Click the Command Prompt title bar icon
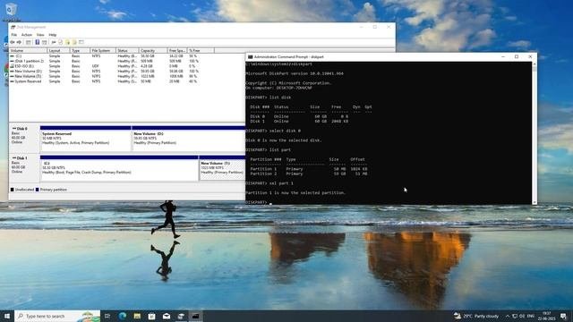Screen dimensions: 573x322 (250, 57)
